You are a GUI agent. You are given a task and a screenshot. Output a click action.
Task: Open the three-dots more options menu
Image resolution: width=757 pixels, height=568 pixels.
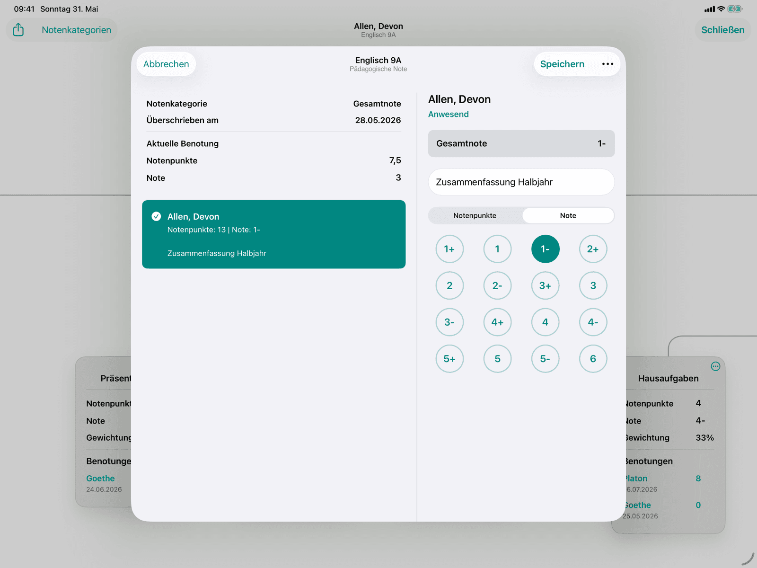tap(607, 64)
